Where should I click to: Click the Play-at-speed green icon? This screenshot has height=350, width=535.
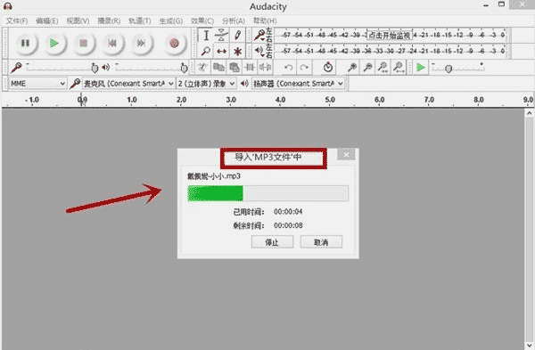421,68
